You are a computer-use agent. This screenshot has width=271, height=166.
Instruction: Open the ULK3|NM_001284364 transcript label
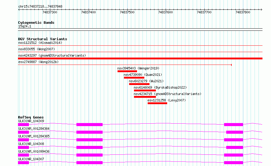(x=34, y=129)
